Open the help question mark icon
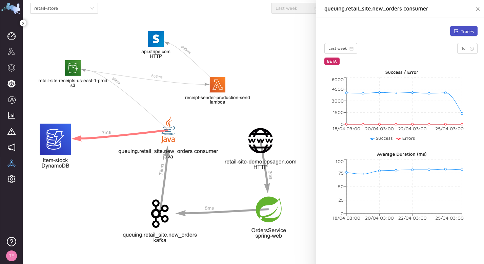Image resolution: width=484 pixels, height=264 pixels. 12,242
